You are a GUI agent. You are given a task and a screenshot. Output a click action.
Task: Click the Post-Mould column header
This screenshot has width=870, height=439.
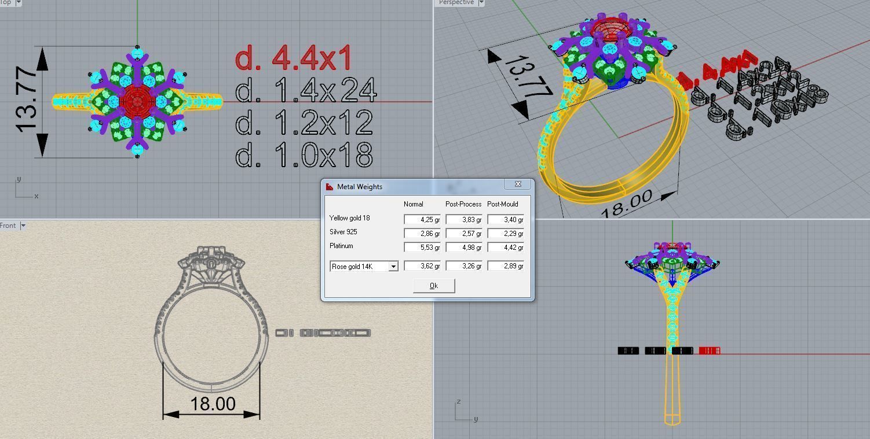(x=503, y=204)
